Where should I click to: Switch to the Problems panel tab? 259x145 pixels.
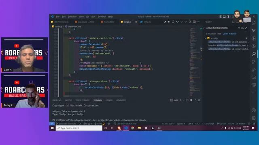tap(57, 100)
